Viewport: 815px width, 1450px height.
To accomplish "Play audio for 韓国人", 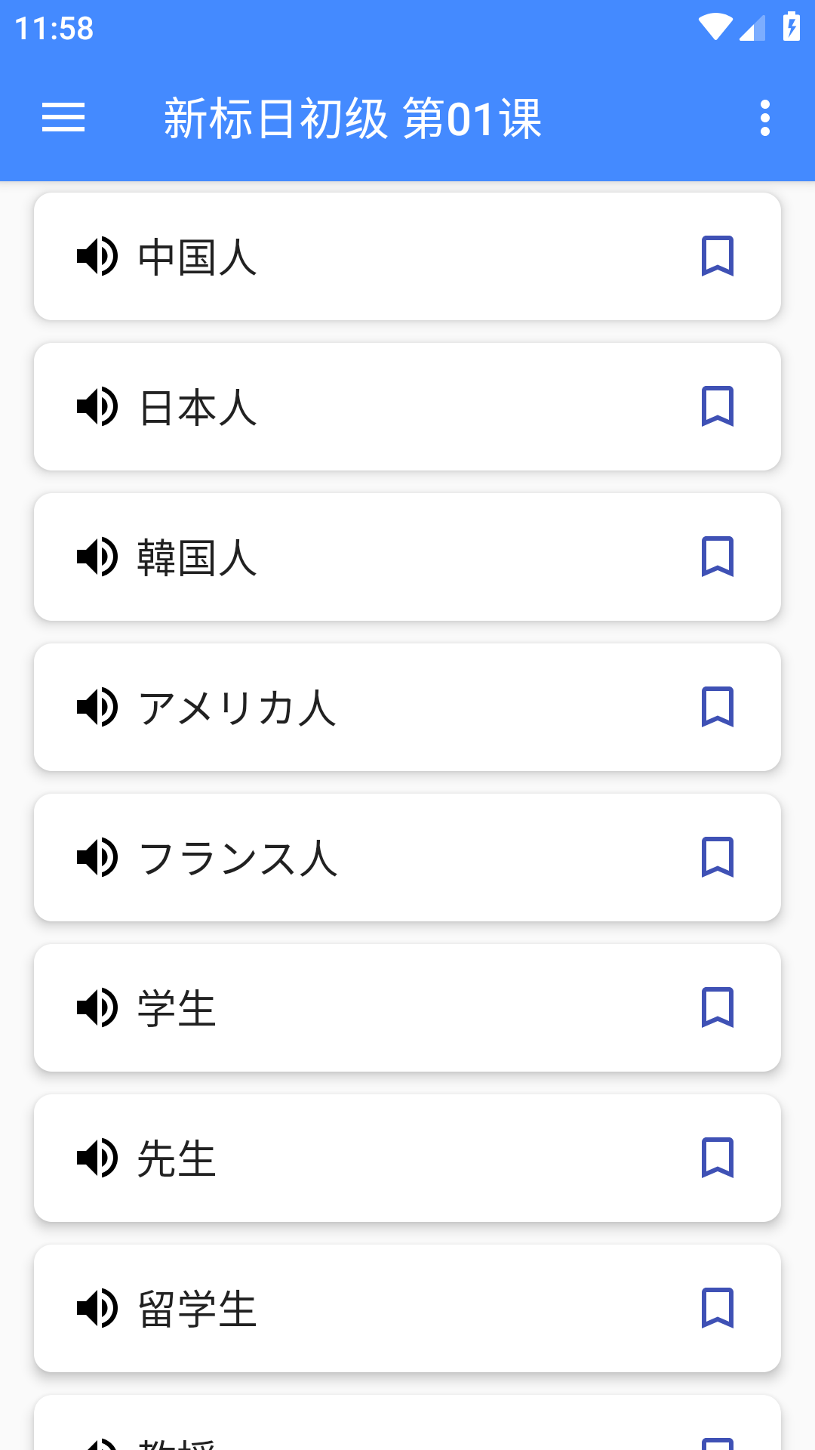I will coord(97,557).
